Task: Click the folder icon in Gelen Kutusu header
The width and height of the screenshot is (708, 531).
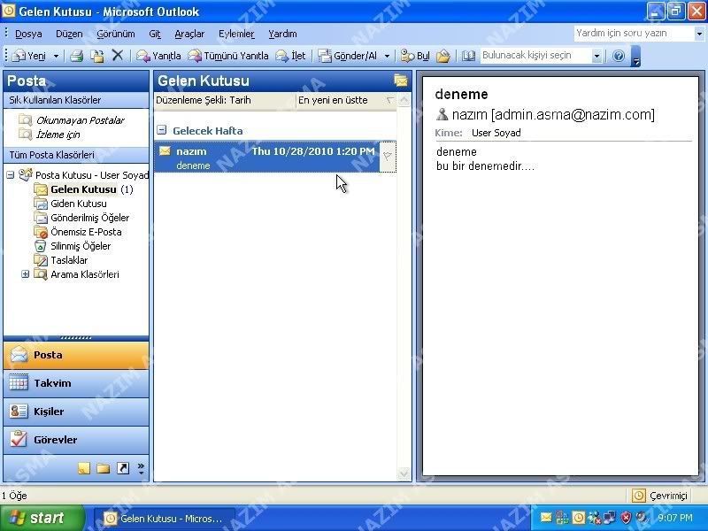Action: [x=401, y=81]
